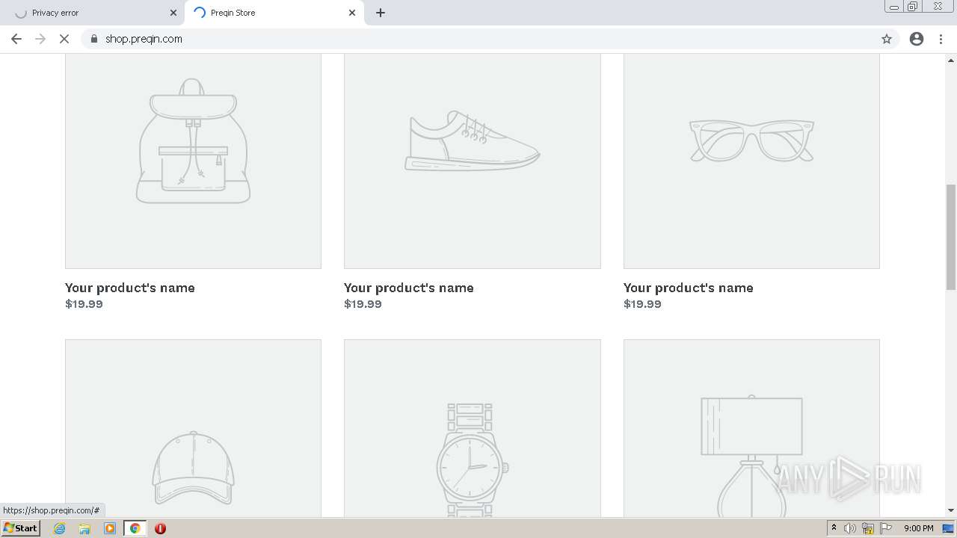Click the $19.99 price under the sunglasses
The height and width of the screenshot is (538, 957).
(642, 304)
